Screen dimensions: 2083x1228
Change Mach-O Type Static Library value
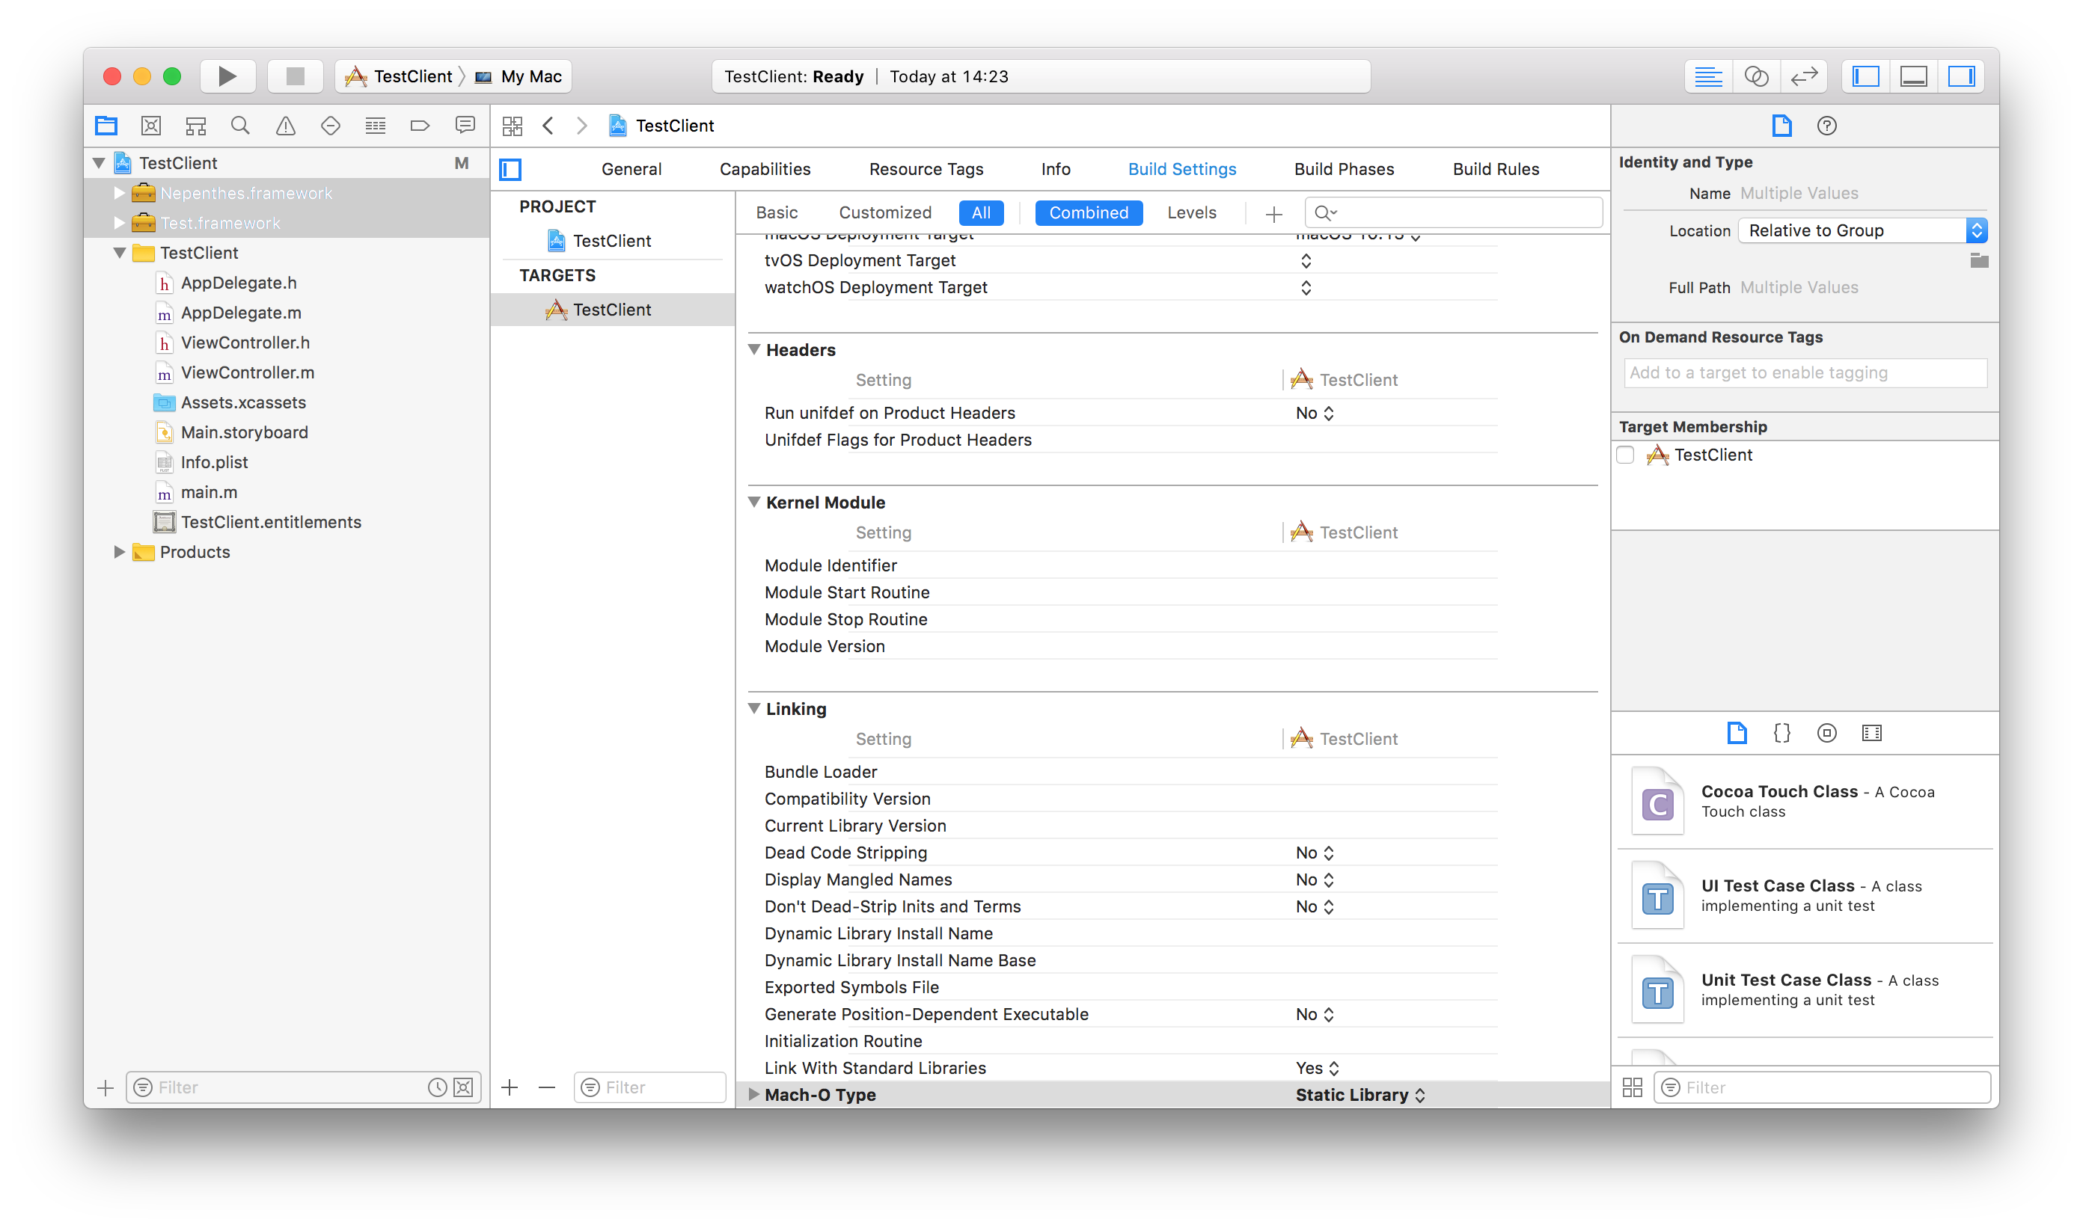1360,1095
